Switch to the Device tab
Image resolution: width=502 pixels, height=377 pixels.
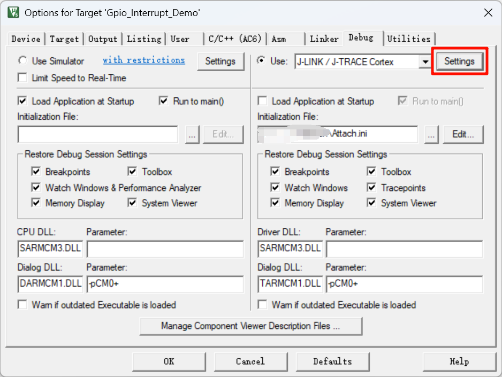26,39
